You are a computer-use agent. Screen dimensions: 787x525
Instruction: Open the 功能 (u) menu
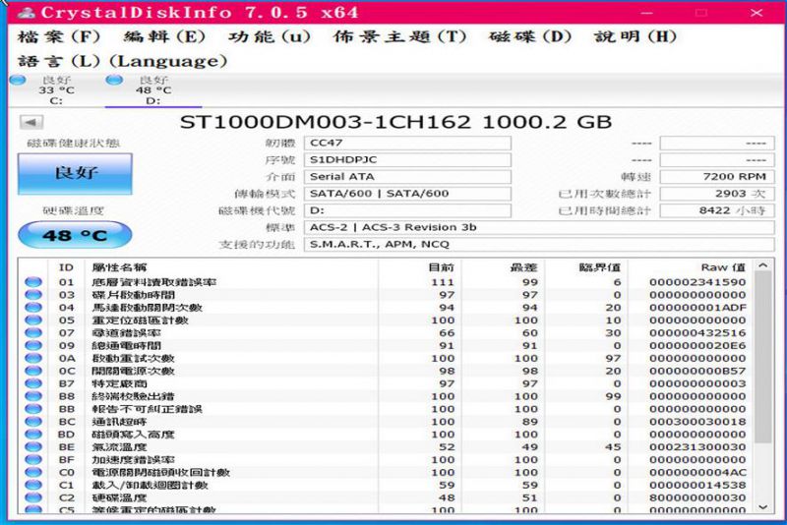[270, 37]
